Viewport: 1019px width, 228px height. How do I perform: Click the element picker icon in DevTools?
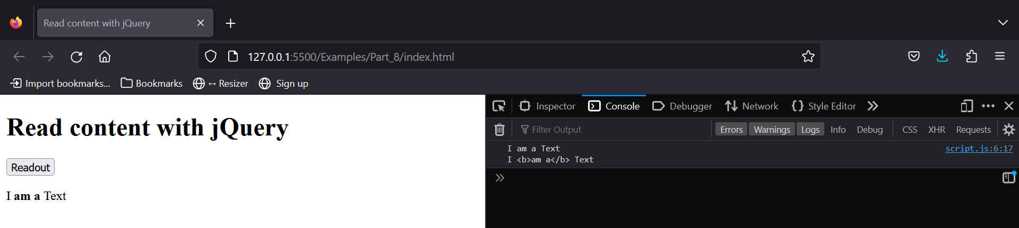pyautogui.click(x=498, y=106)
